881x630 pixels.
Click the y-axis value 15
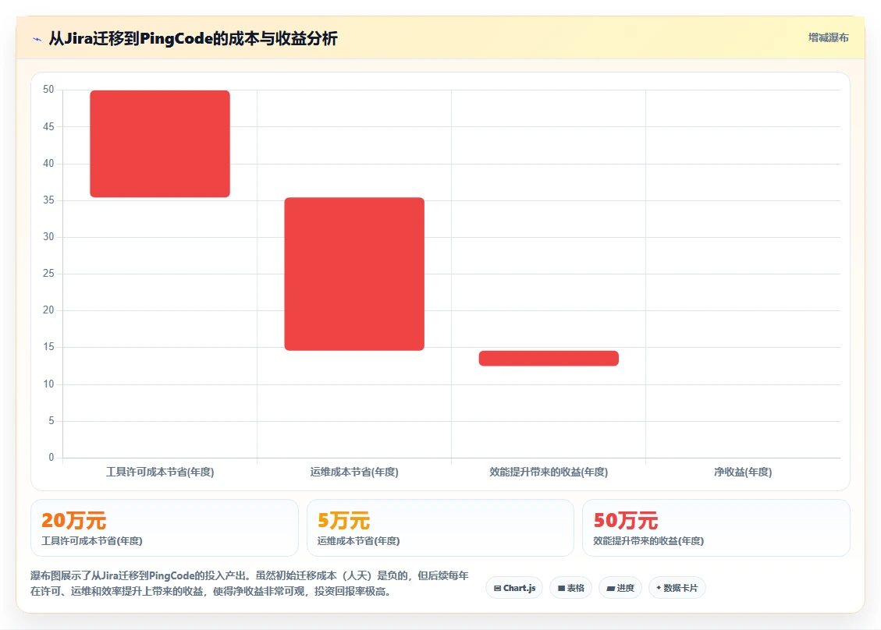pyautogui.click(x=48, y=347)
